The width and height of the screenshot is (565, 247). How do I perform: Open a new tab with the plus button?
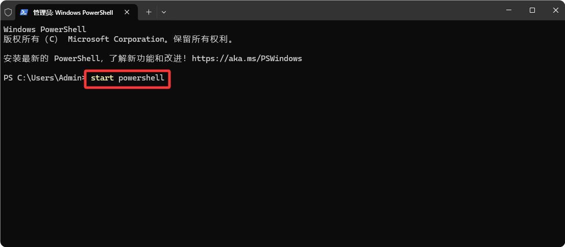pos(149,12)
